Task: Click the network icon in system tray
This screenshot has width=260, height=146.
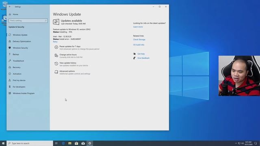Action: 239,143
